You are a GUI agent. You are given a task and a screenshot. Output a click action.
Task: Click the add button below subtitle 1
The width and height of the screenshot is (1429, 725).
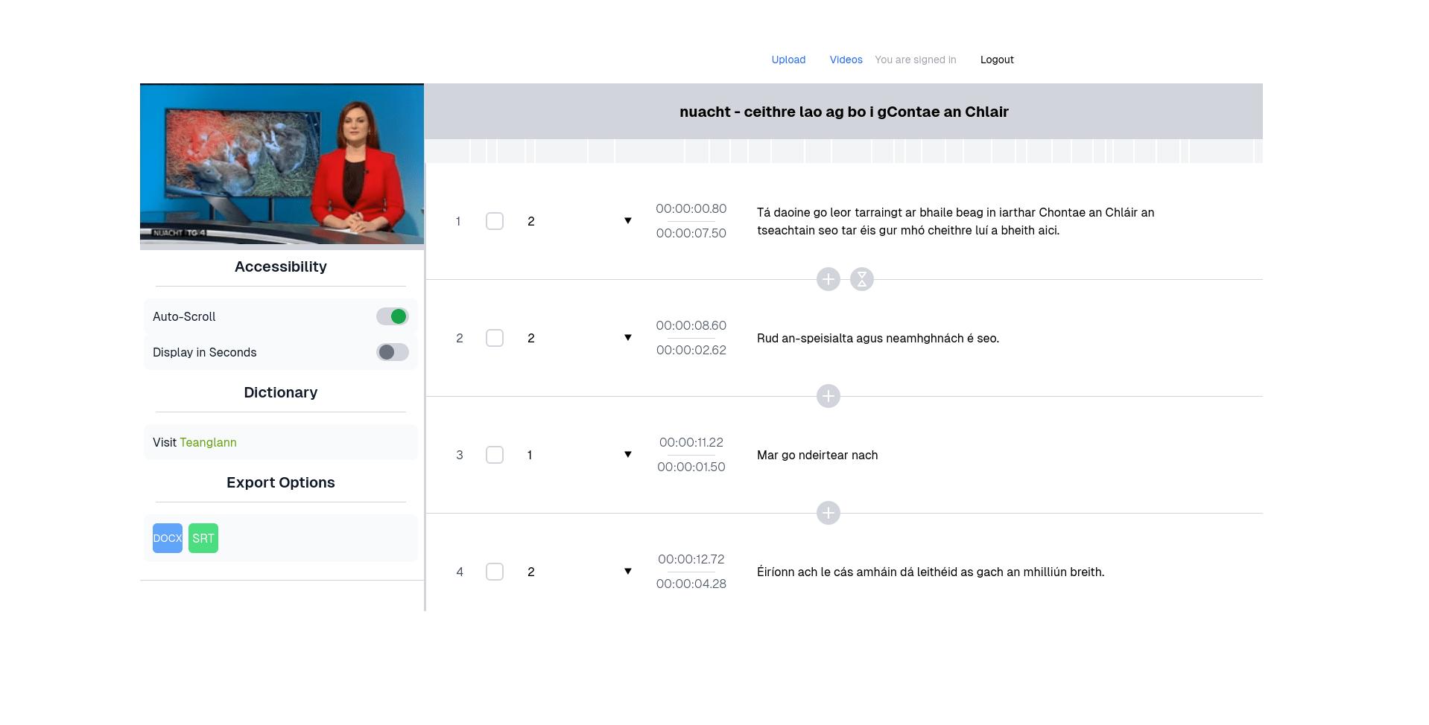point(828,279)
